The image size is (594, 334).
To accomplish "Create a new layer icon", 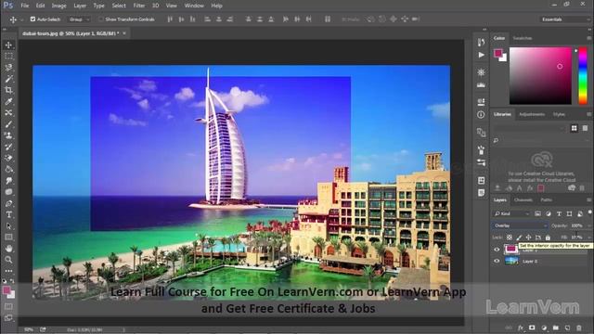I will (x=567, y=328).
